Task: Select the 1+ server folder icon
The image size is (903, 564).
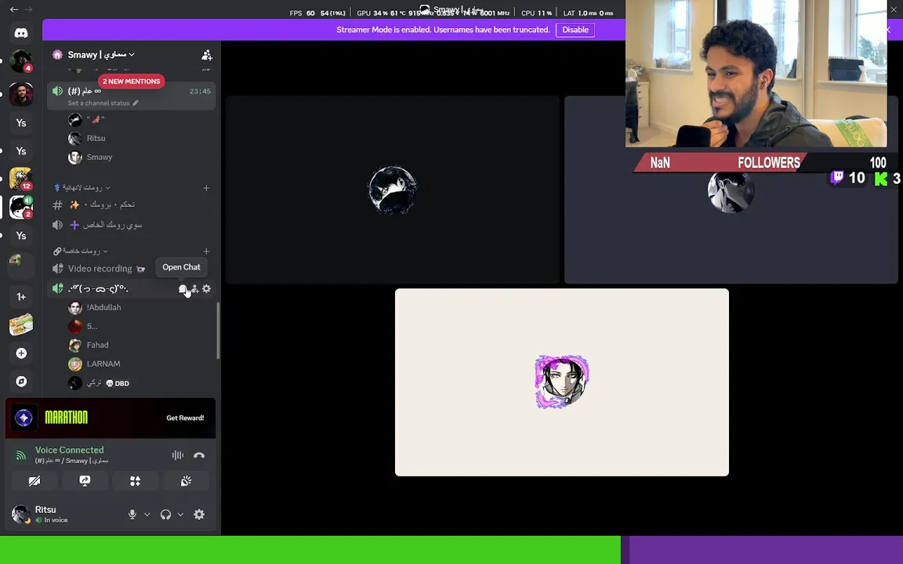Action: click(20, 296)
